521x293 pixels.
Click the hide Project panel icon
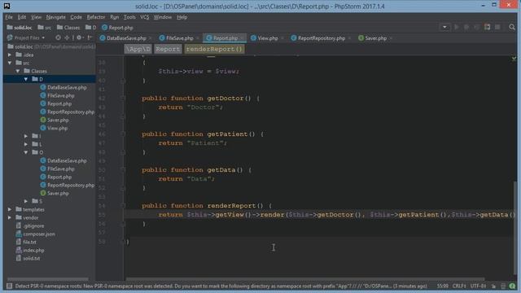click(90, 38)
